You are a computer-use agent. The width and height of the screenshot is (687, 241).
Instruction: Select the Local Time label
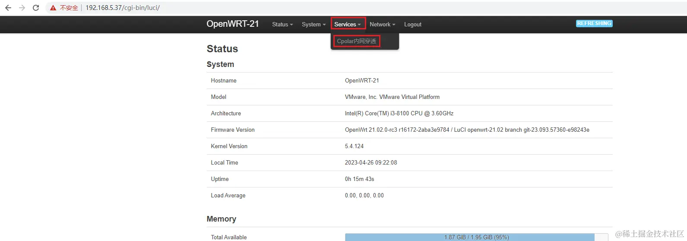(225, 163)
